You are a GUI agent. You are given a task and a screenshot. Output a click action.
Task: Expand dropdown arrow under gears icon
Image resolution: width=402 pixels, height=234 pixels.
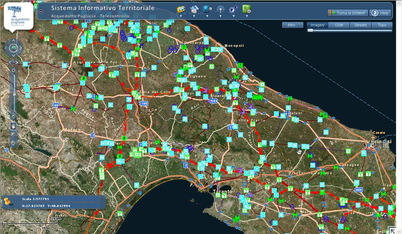pos(233,16)
